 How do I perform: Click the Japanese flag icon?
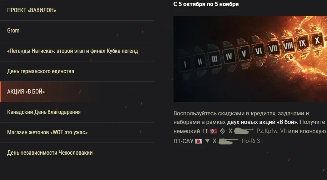(x=198, y=141)
